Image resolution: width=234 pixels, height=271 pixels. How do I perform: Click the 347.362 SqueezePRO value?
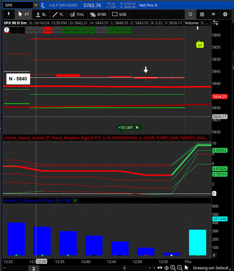tap(64, 200)
